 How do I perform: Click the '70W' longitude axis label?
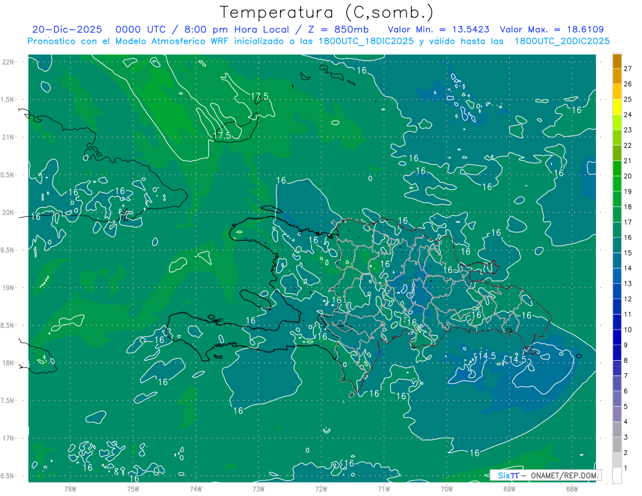[x=446, y=489]
